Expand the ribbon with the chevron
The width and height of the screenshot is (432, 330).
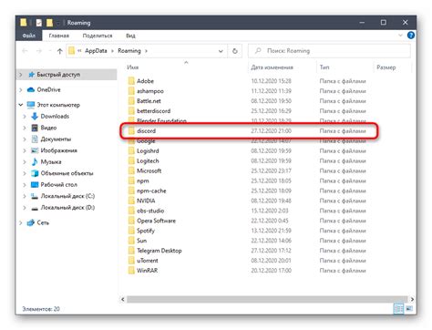pyautogui.click(x=400, y=36)
